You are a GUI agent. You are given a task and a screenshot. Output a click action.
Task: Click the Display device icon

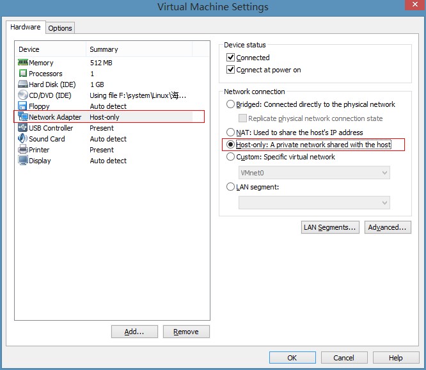pos(23,161)
